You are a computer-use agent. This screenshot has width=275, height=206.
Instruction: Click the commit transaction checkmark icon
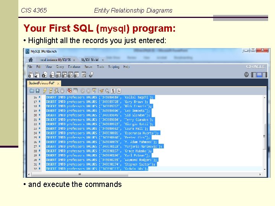[82, 91]
